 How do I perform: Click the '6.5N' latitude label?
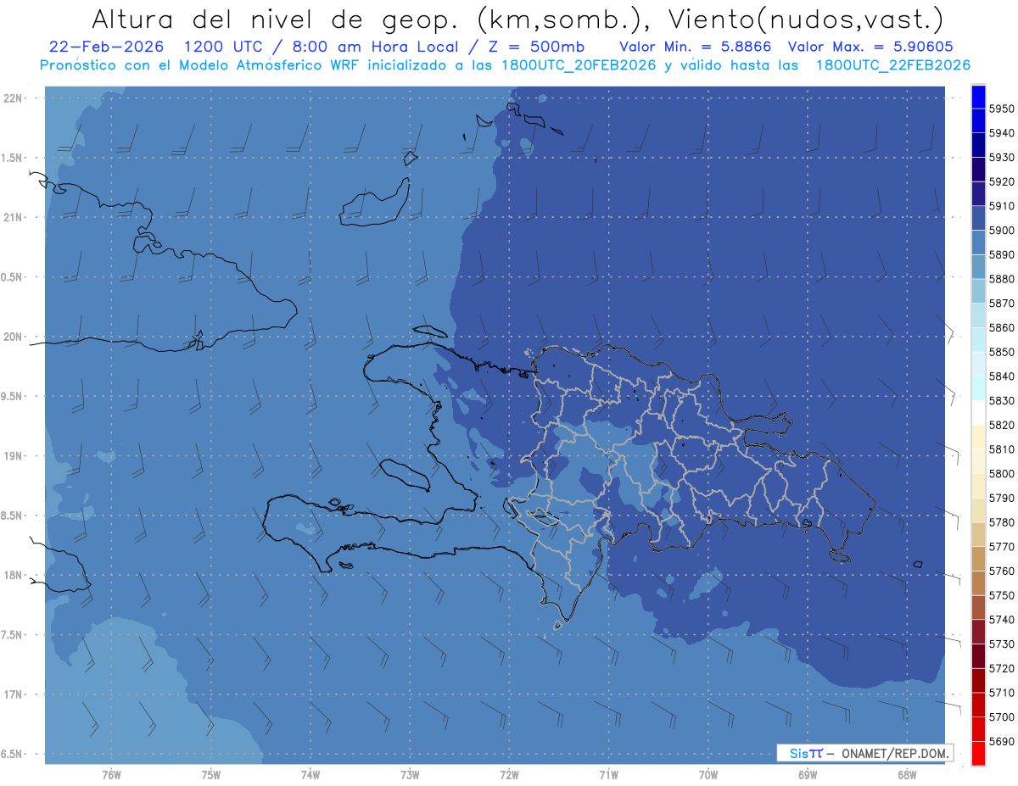[12, 754]
